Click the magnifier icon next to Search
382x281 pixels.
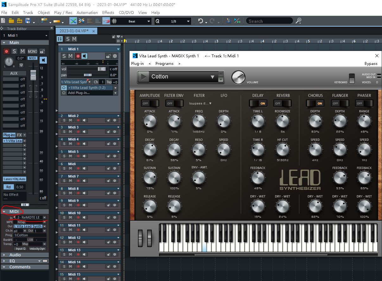point(298,21)
